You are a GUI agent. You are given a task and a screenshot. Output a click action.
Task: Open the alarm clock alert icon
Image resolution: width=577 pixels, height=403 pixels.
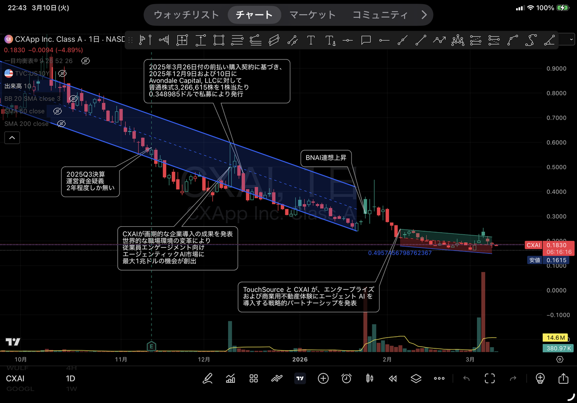point(346,378)
